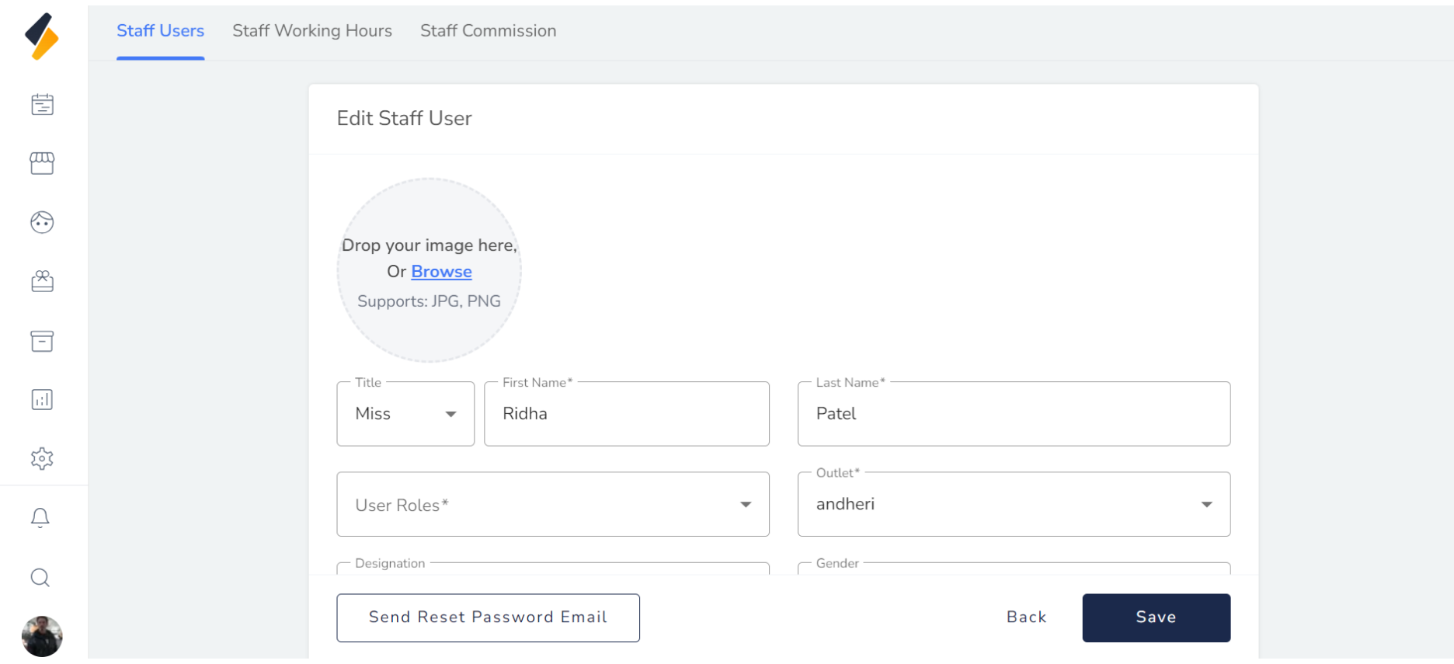Screen dimensions: 1454x664
Task: Click the search magnifier icon in sidebar
Action: pos(40,578)
